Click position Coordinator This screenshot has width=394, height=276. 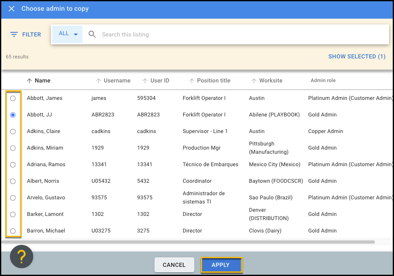pyautogui.click(x=197, y=181)
